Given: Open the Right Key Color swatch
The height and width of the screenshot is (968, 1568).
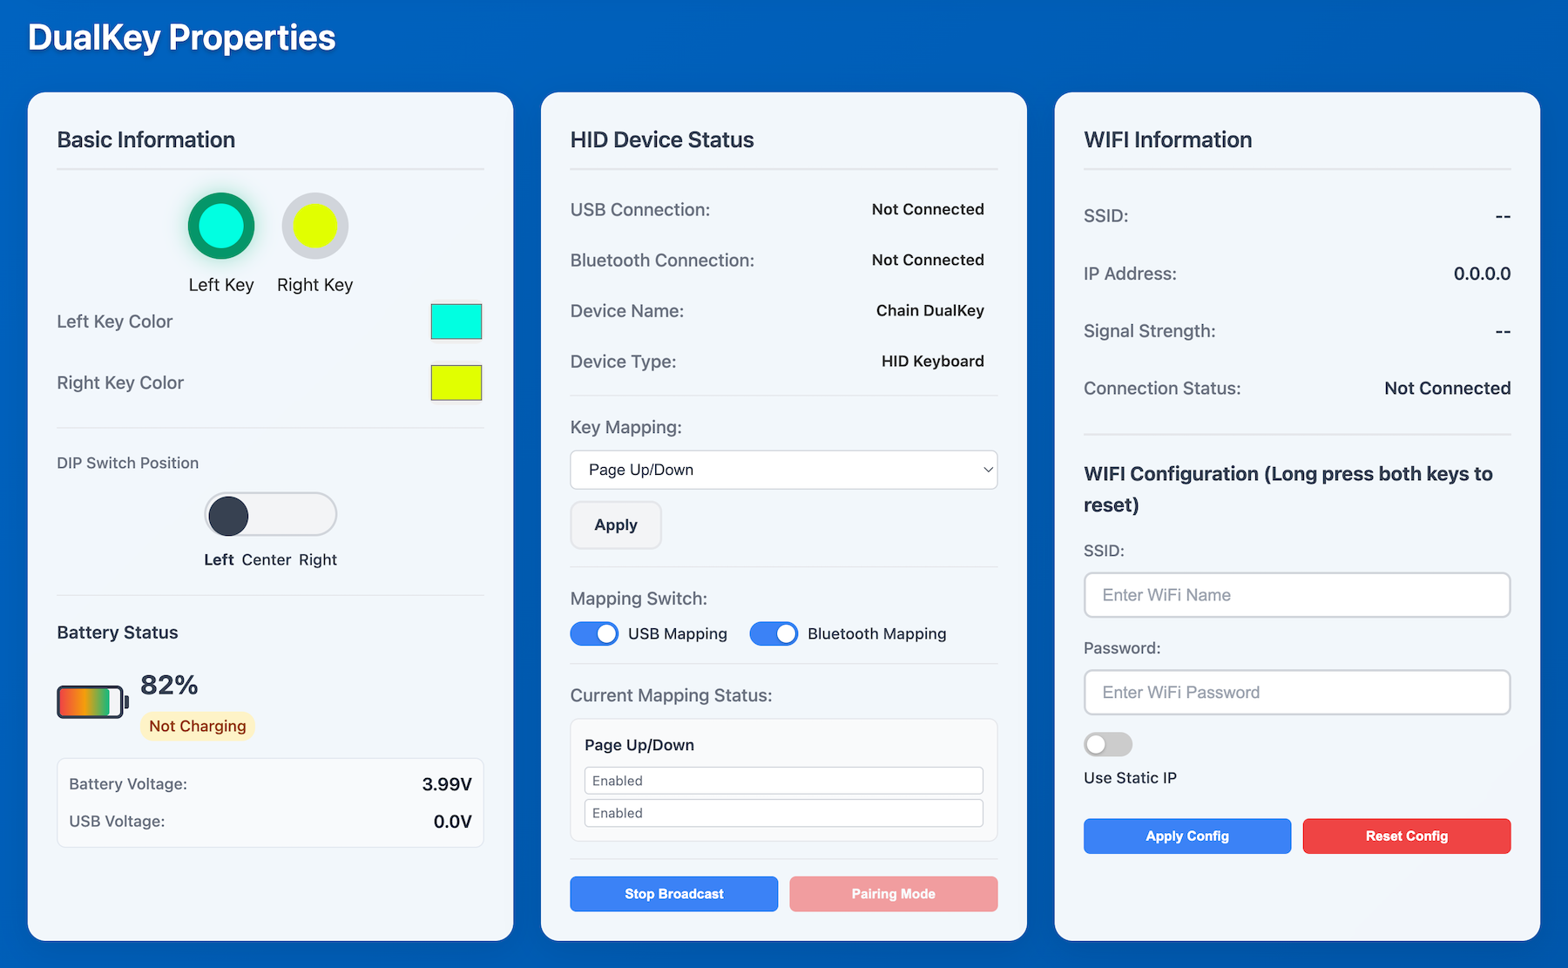Looking at the screenshot, I should (456, 382).
